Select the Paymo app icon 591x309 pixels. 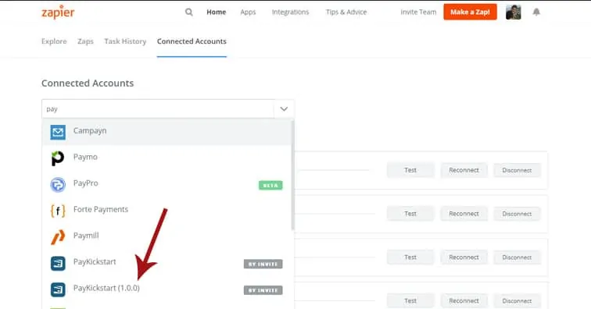[58, 158]
